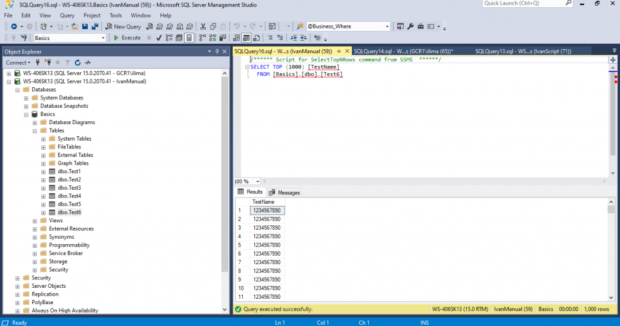Disconnect server icon in Object Explorer

48,62
